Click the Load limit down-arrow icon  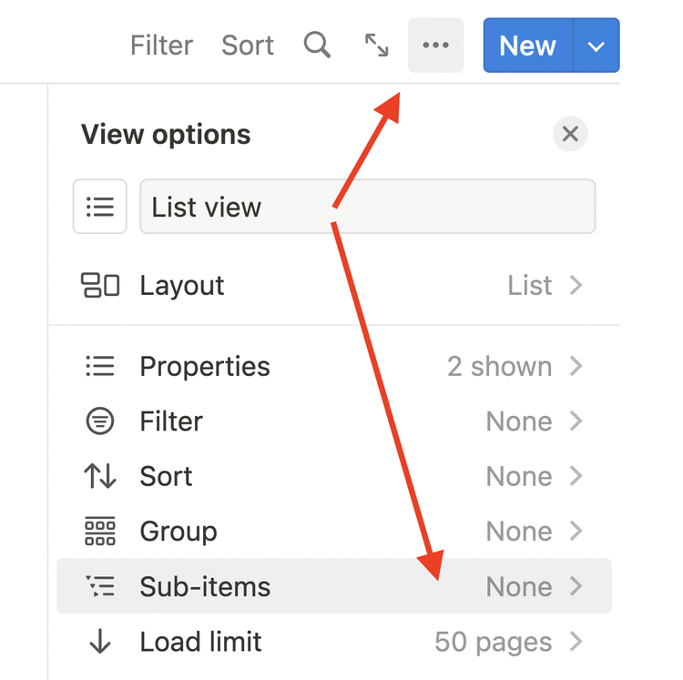tap(100, 641)
